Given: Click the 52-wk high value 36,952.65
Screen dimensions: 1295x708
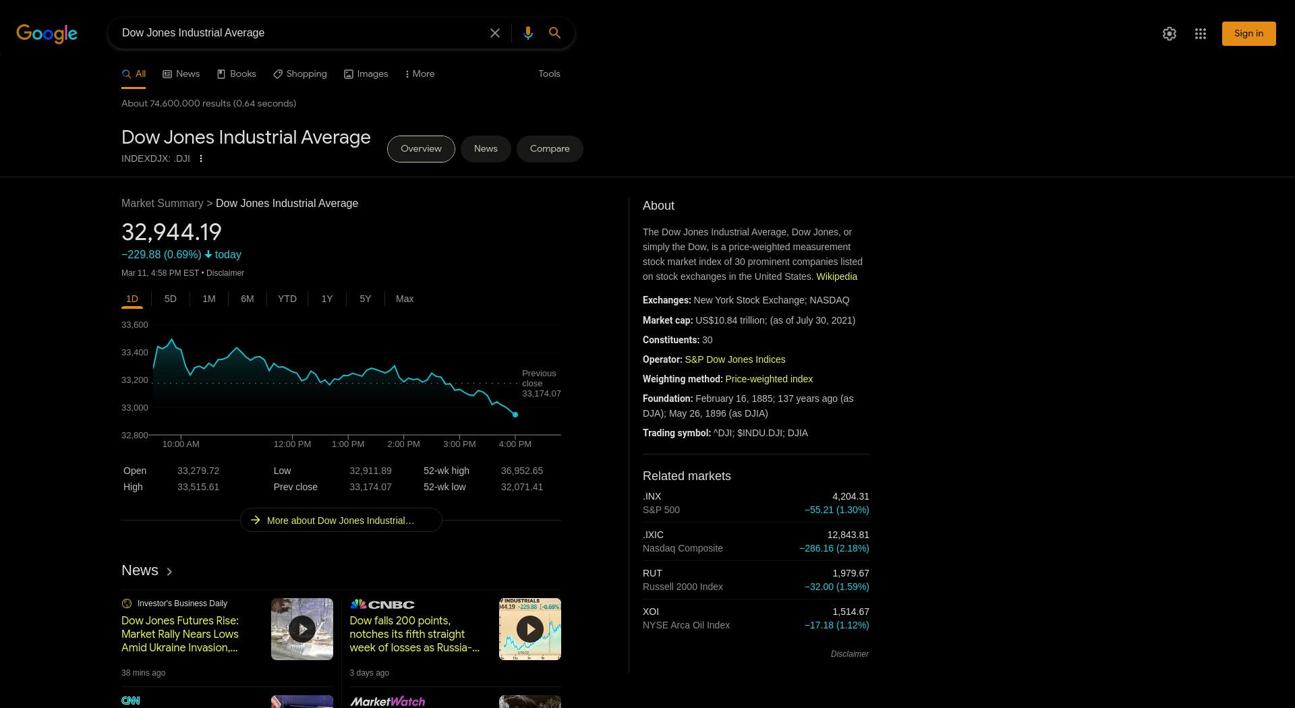Looking at the screenshot, I should pos(522,471).
